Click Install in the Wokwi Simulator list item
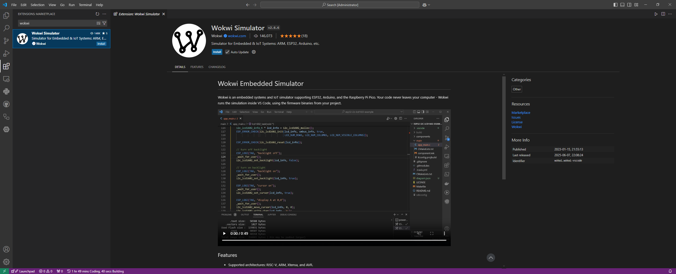This screenshot has height=274, width=676. click(x=101, y=44)
